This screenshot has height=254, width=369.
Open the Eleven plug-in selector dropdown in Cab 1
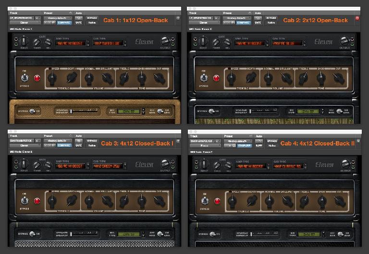25,23
